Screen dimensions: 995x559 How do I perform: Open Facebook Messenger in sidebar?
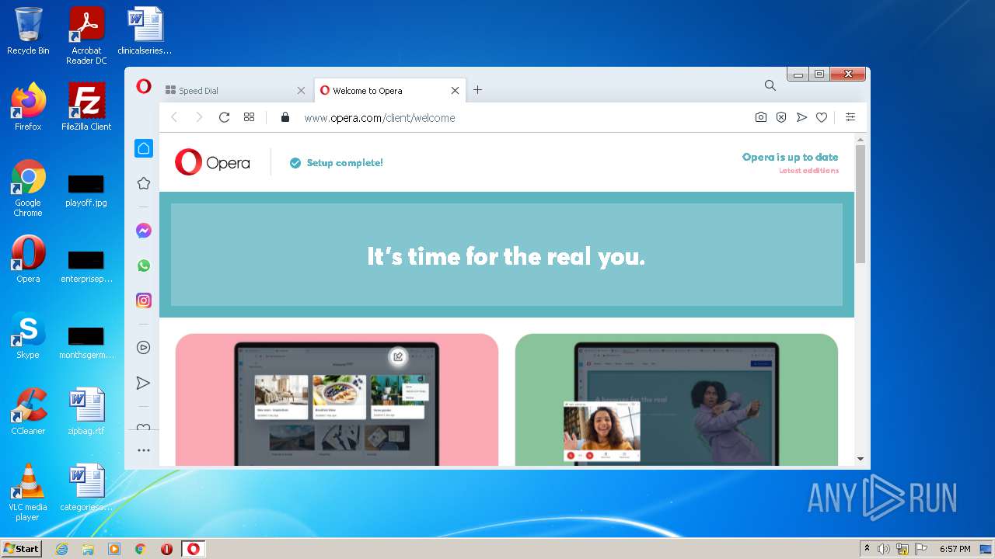click(x=143, y=231)
